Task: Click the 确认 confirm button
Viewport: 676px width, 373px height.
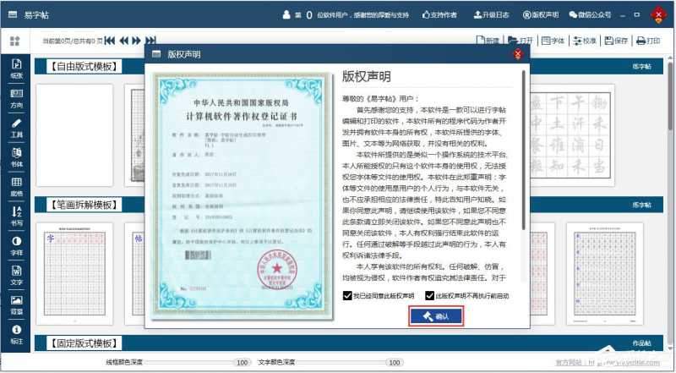Action: click(440, 315)
